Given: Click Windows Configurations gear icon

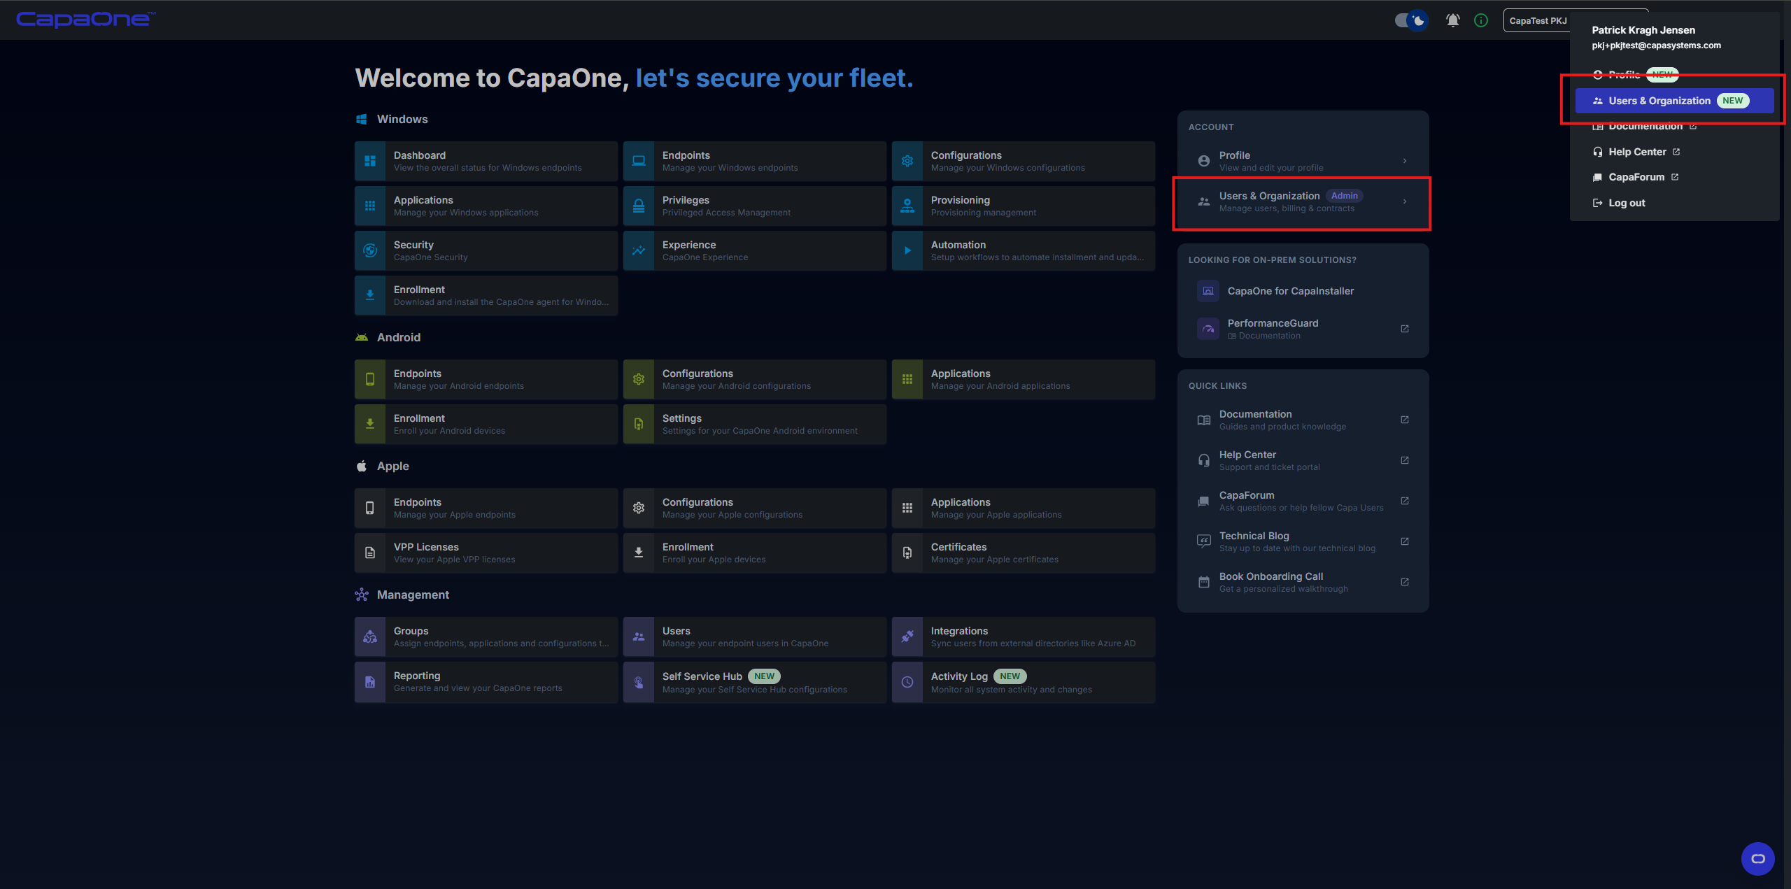Looking at the screenshot, I should click(x=907, y=161).
